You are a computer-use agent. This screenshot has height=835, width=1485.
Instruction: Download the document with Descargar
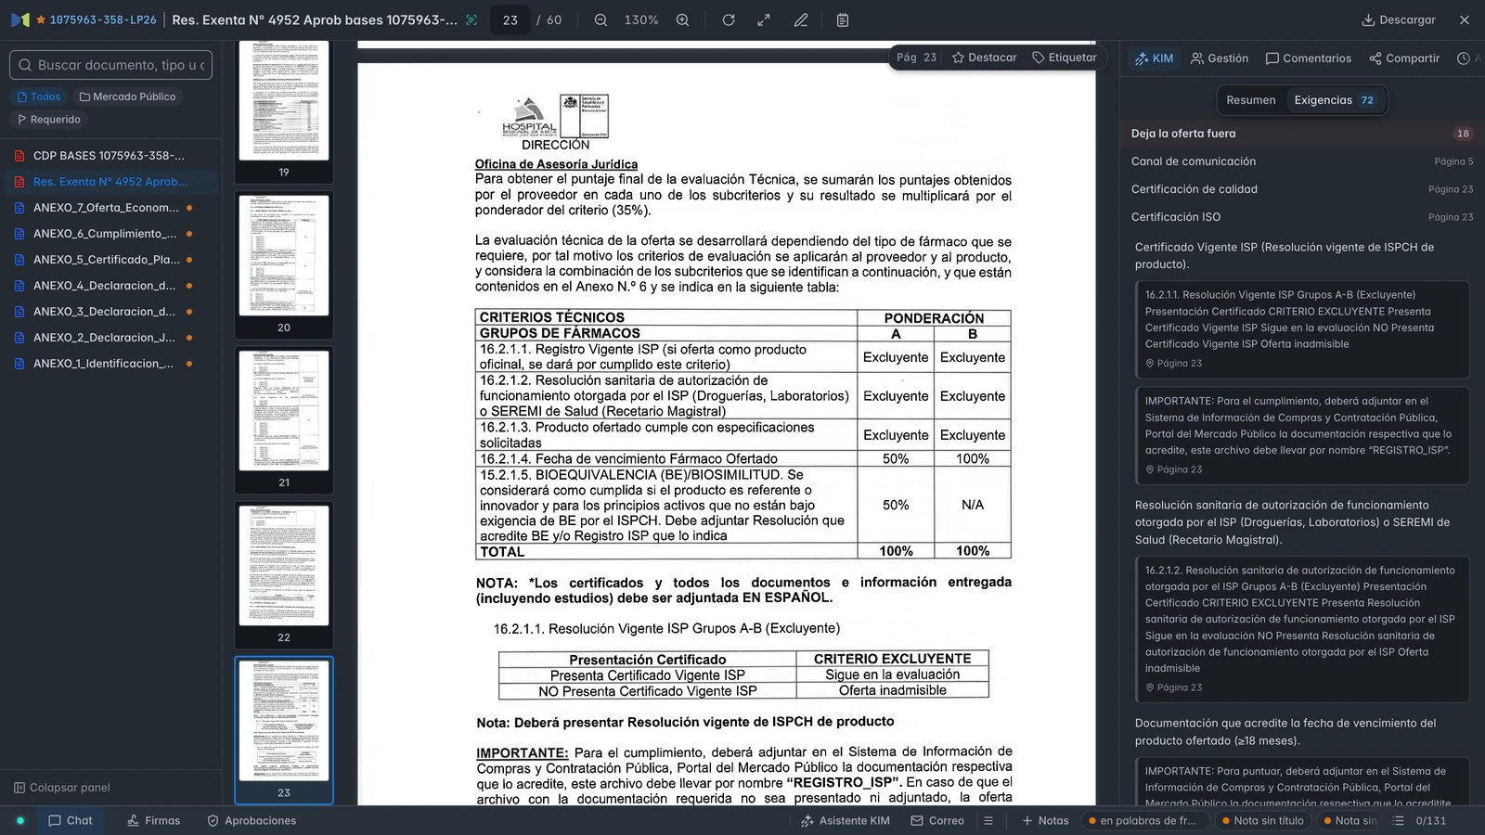click(1398, 19)
